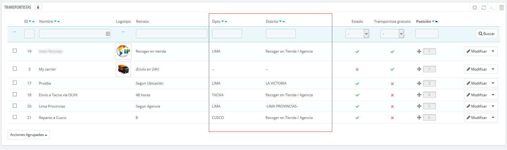
Task: Click Prueba's Transportista gratuito red cross
Action: tap(392, 84)
